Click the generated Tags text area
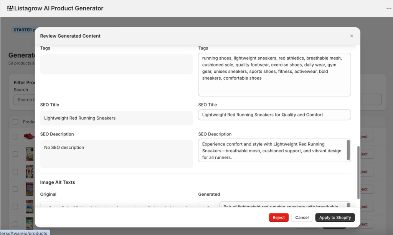Image resolution: width=393 pixels, height=235 pixels. [274, 74]
